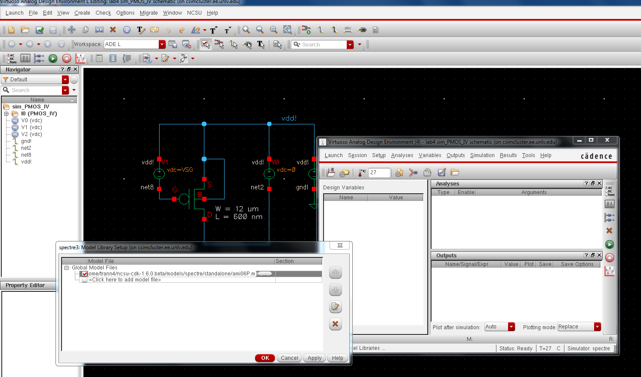Screen dimensions: 641x377
Task: Click the Create Pin icon
Action: click(x=362, y=30)
